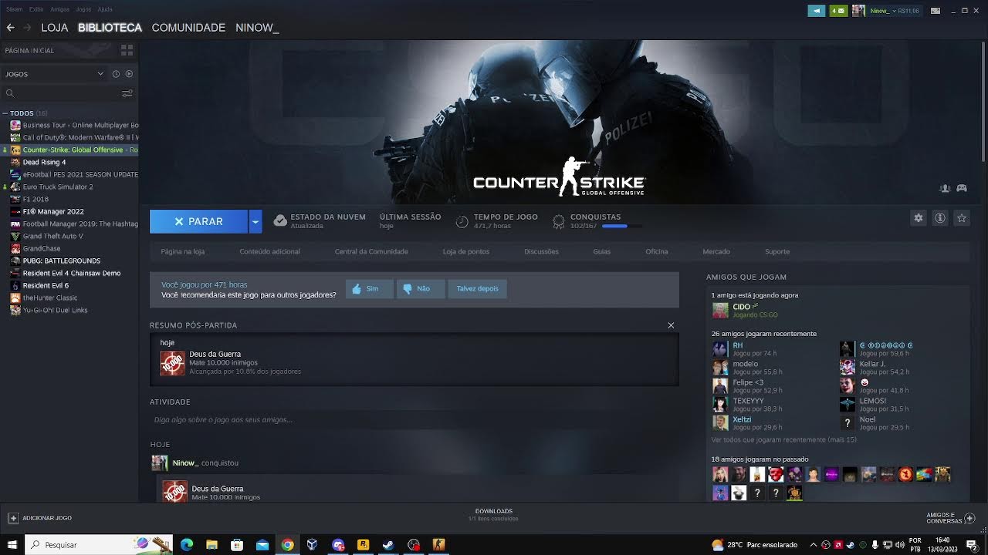988x555 pixels.
Task: Open the Ajuda menu
Action: click(x=105, y=9)
